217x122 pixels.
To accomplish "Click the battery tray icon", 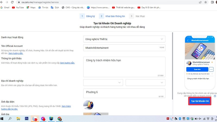I will tap(196, 119).
